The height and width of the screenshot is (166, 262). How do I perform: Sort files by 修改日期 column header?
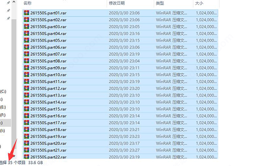pos(117,3)
